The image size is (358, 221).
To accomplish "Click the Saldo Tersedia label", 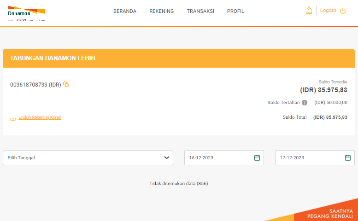I will (333, 81).
